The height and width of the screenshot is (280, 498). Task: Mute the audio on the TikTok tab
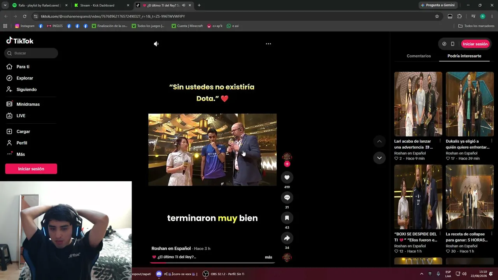click(x=184, y=5)
